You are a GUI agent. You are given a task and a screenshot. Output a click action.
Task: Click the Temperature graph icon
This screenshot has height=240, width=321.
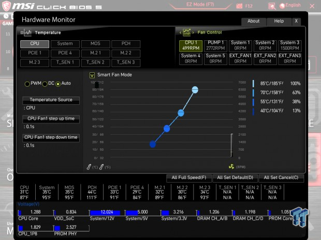[27, 33]
